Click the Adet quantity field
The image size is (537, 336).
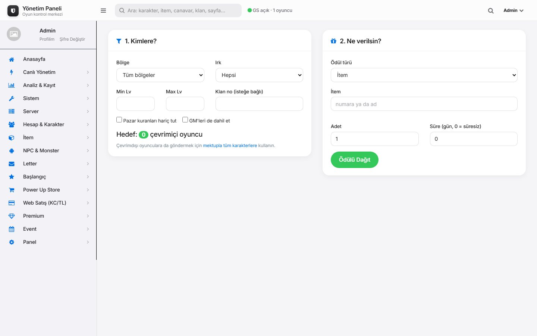(374, 139)
